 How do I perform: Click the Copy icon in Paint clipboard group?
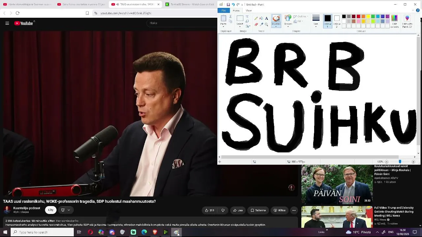coord(230,21)
